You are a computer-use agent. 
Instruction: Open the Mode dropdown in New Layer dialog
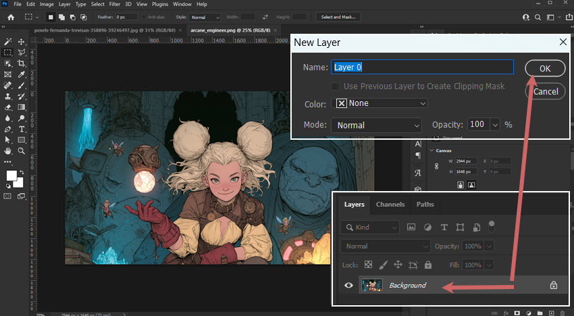tap(376, 125)
